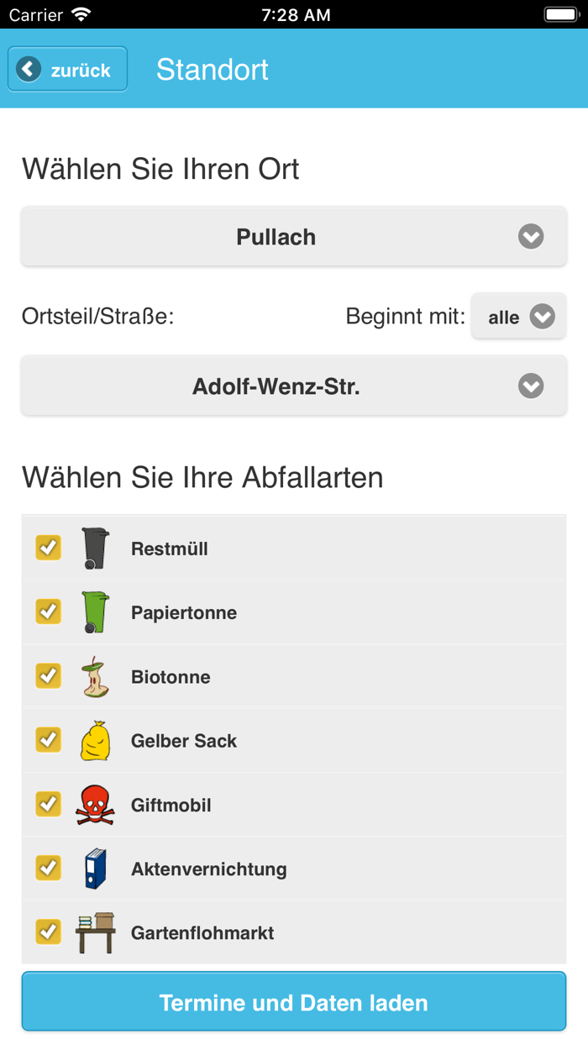This screenshot has width=588, height=1045.
Task: Click the apple core Biotonne icon
Action: coord(95,675)
